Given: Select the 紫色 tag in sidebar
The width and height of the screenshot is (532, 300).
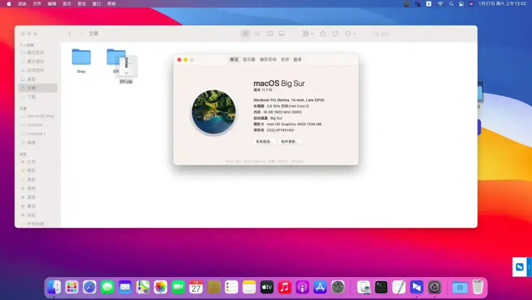Looking at the screenshot, I should 31,206.
